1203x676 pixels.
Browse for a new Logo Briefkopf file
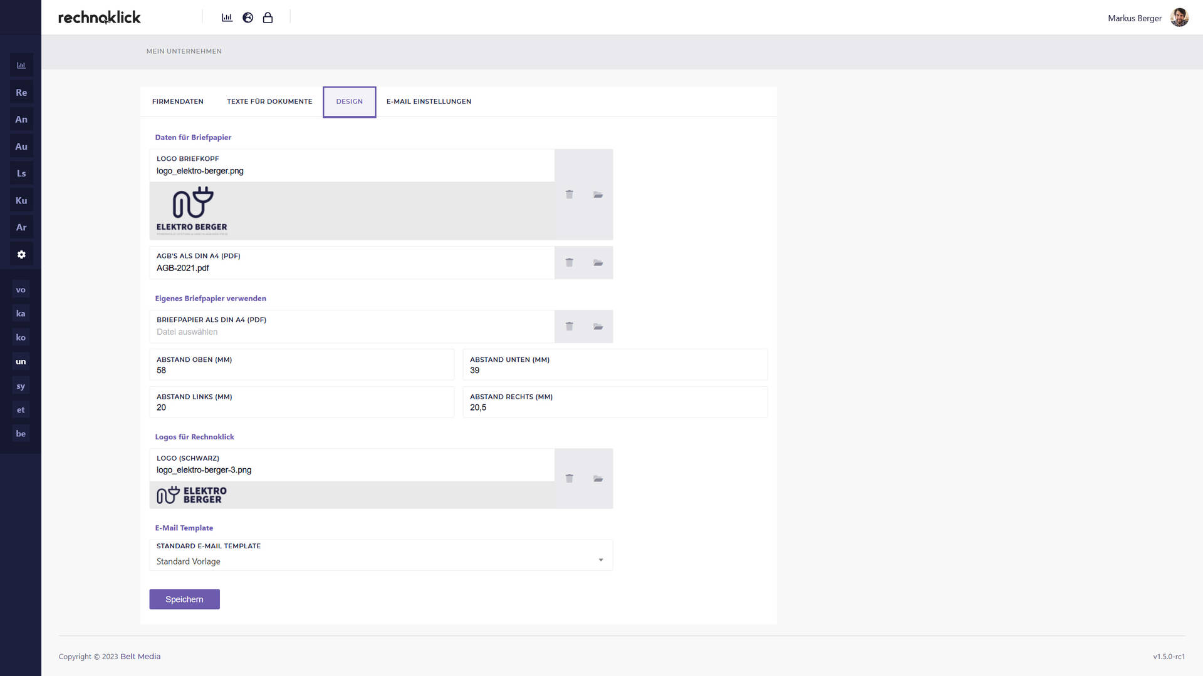point(598,195)
